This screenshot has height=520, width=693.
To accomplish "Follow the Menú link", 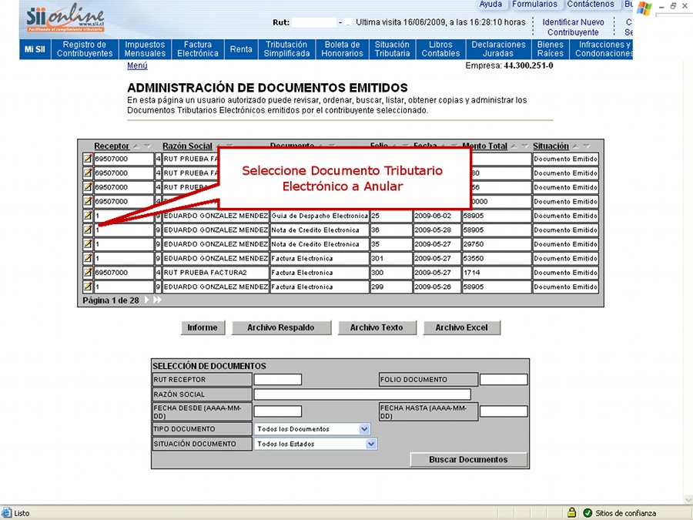I will click(137, 65).
